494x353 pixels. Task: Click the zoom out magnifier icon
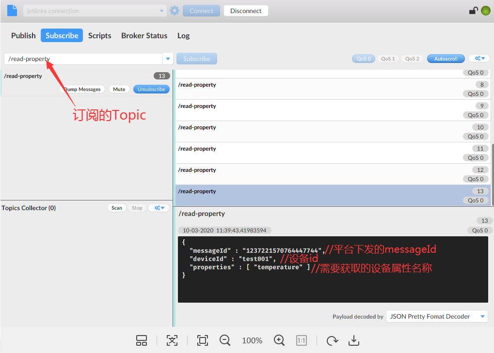225,340
